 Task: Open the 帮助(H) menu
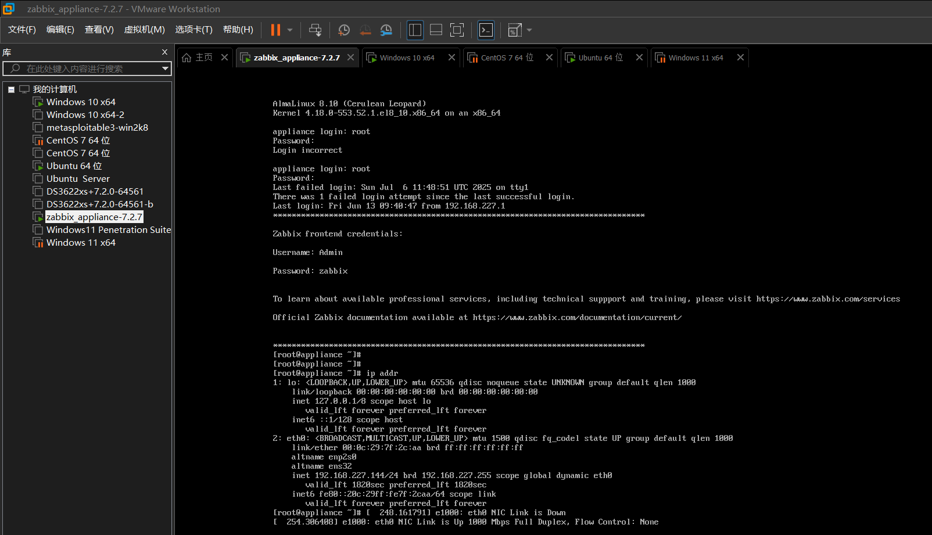(238, 30)
